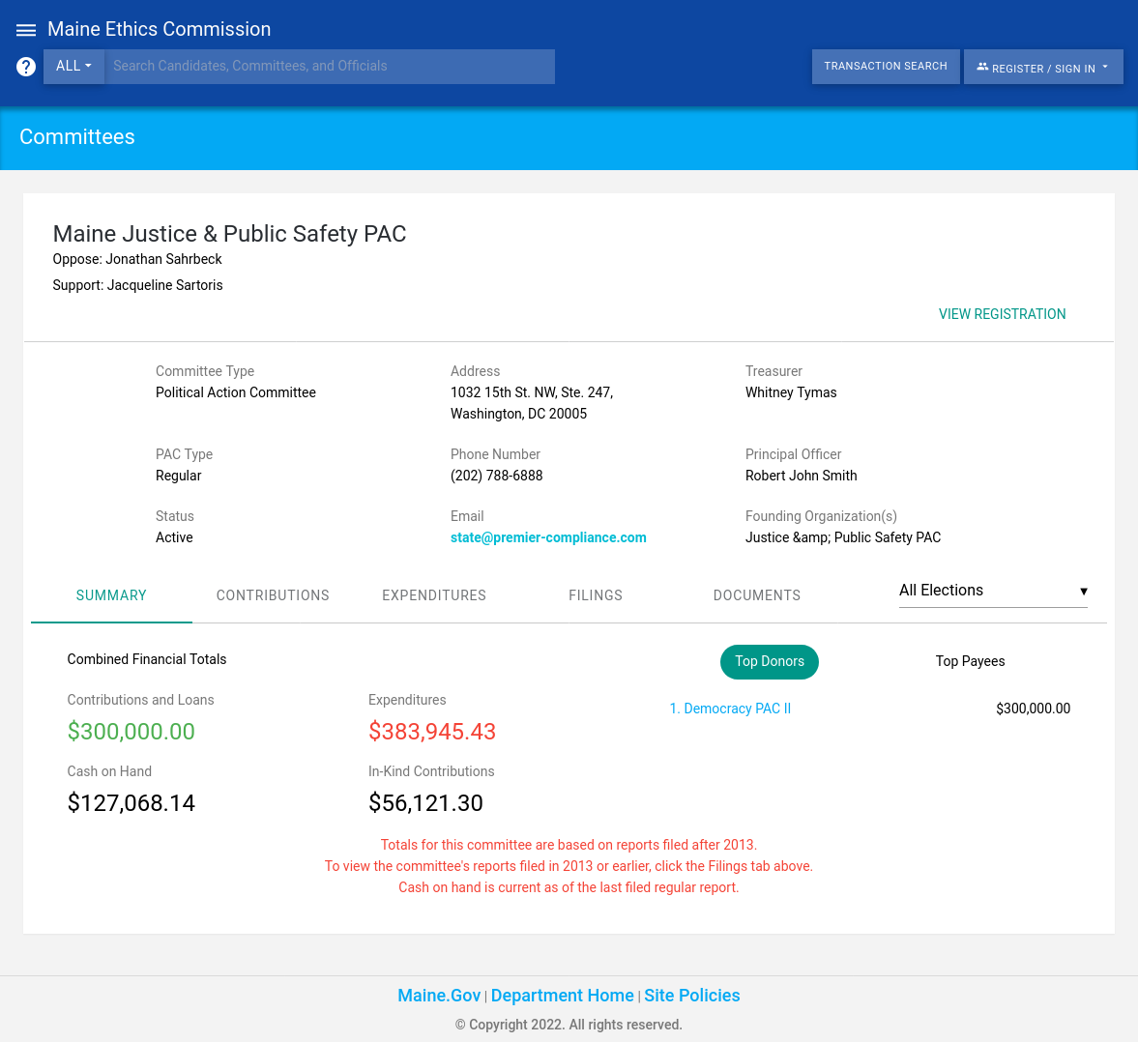Focus the Search Candidates, Committees, and Officials field
This screenshot has height=1042, width=1138.
(330, 66)
